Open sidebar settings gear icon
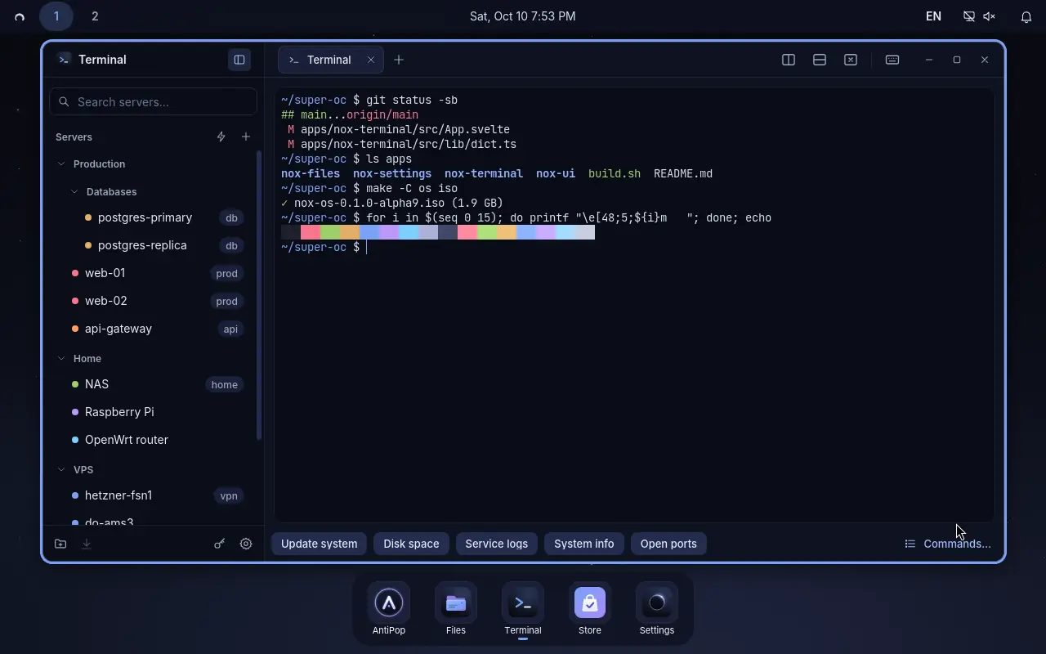This screenshot has width=1046, height=654. tap(246, 544)
